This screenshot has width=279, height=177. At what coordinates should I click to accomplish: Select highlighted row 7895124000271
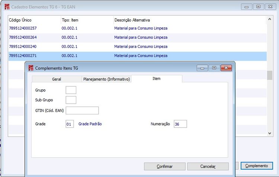click(x=137, y=56)
